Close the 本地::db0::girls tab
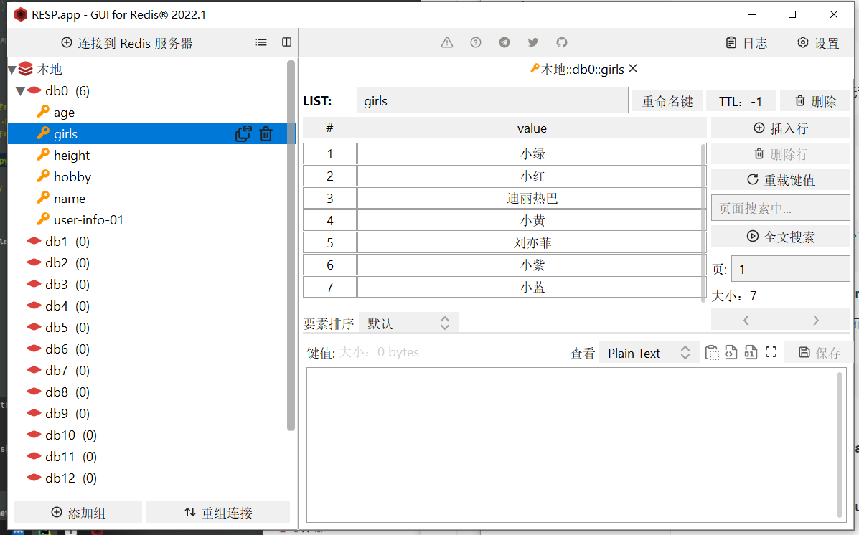Image resolution: width=859 pixels, height=535 pixels. tap(633, 68)
